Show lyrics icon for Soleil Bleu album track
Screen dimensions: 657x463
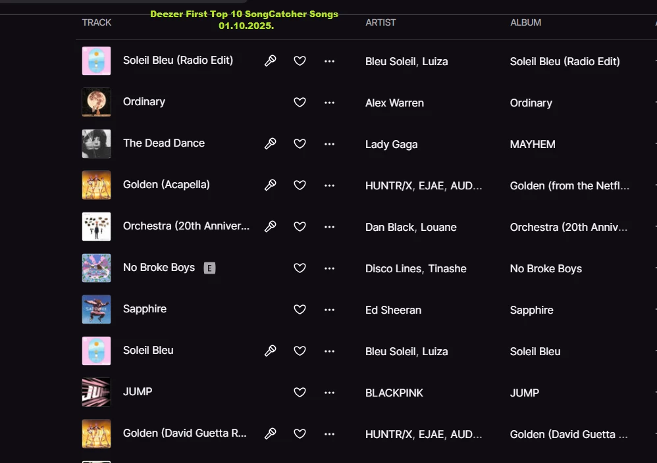(270, 351)
